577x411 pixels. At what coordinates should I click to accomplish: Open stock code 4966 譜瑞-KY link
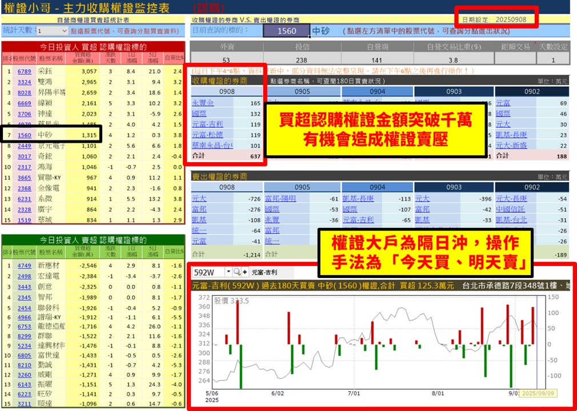click(x=25, y=317)
